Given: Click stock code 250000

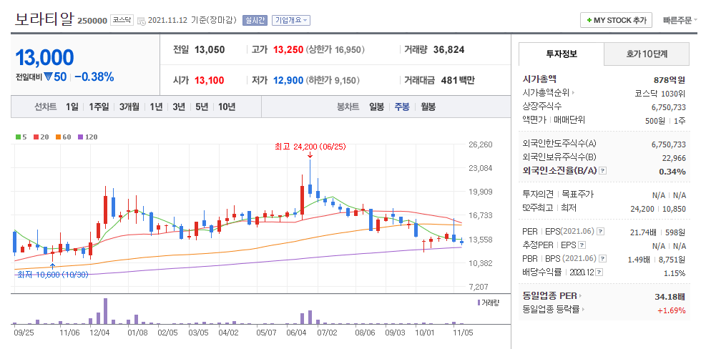Looking at the screenshot, I should click(x=92, y=21).
